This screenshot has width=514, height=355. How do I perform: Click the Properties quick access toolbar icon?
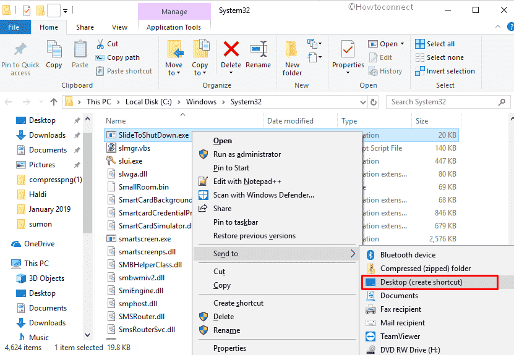click(x=27, y=10)
